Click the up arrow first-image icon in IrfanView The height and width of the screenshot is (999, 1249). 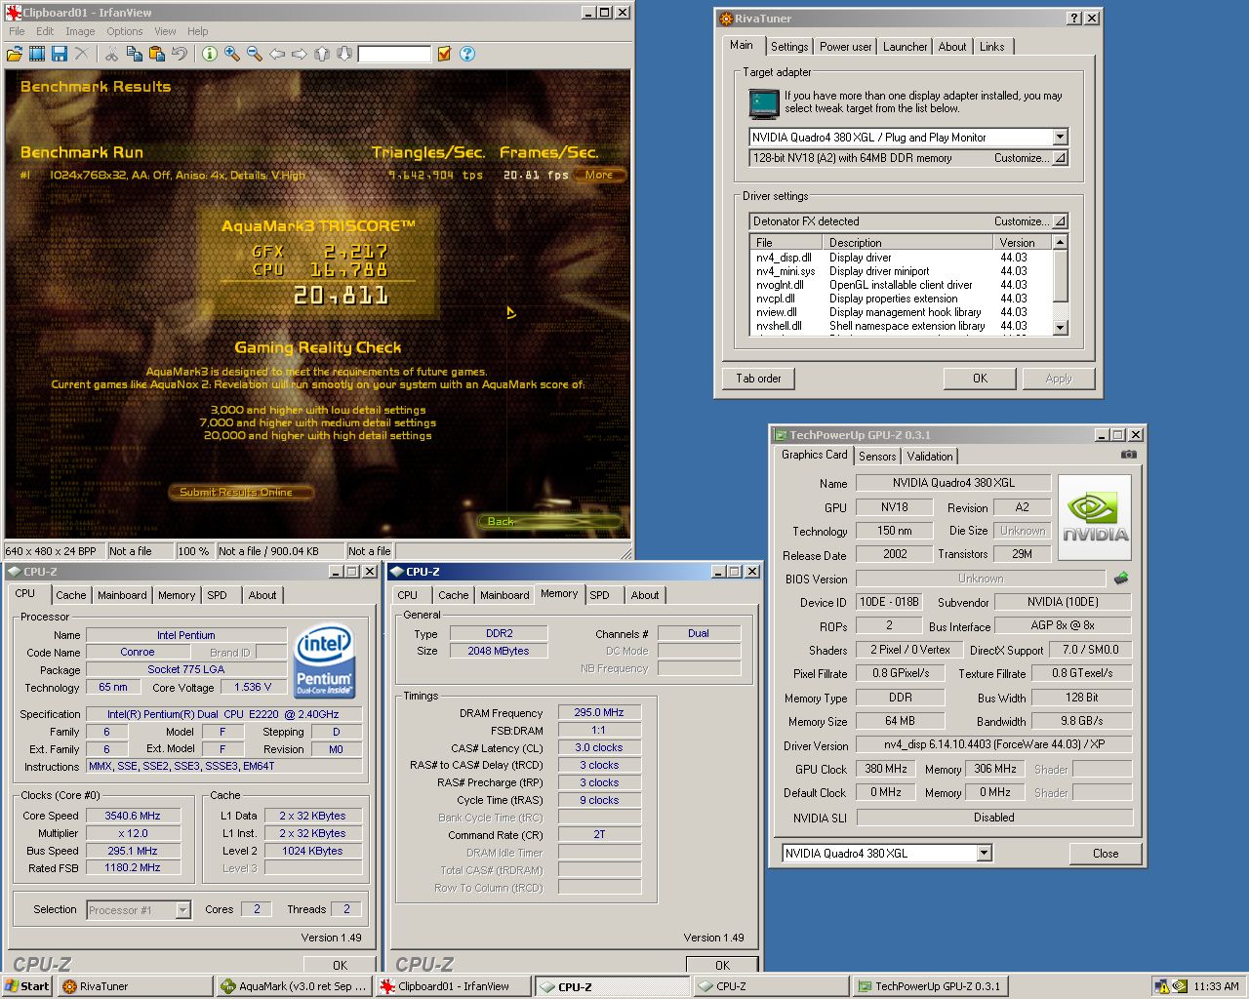point(322,54)
